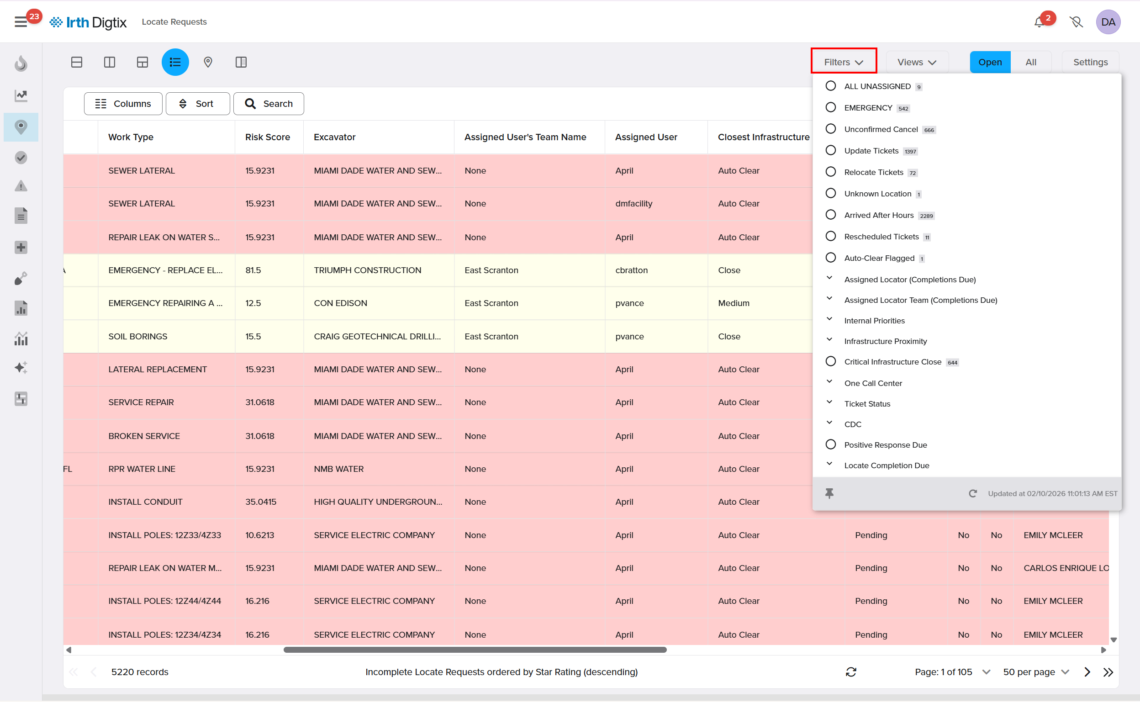
Task: Open the flame icon in sidebar
Action: click(21, 63)
